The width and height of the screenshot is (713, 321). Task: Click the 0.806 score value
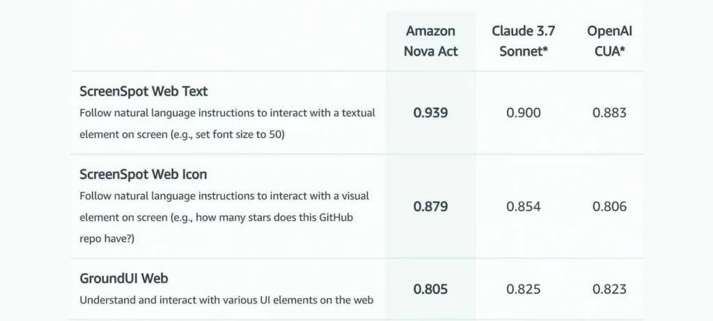click(x=609, y=206)
